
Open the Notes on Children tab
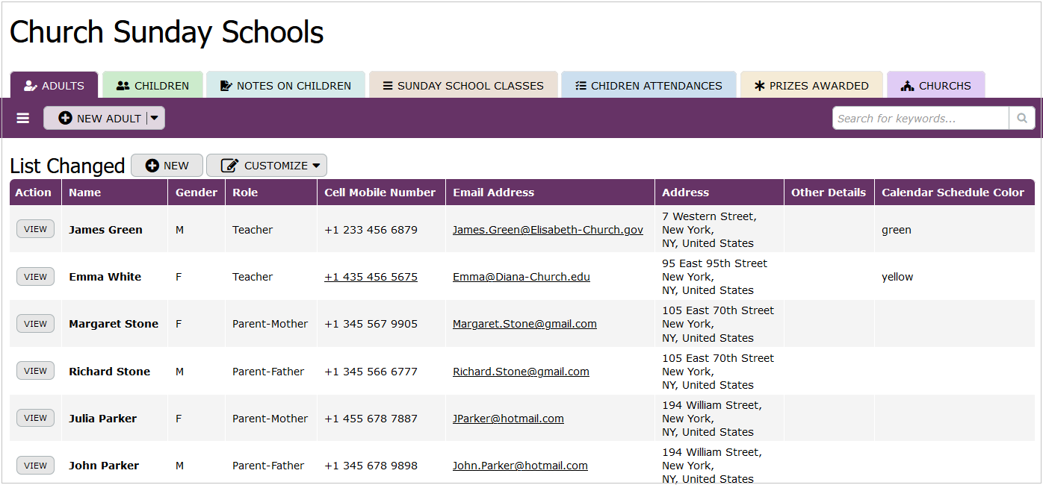285,85
